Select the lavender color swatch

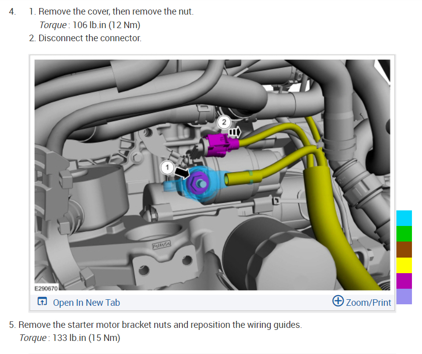404,296
